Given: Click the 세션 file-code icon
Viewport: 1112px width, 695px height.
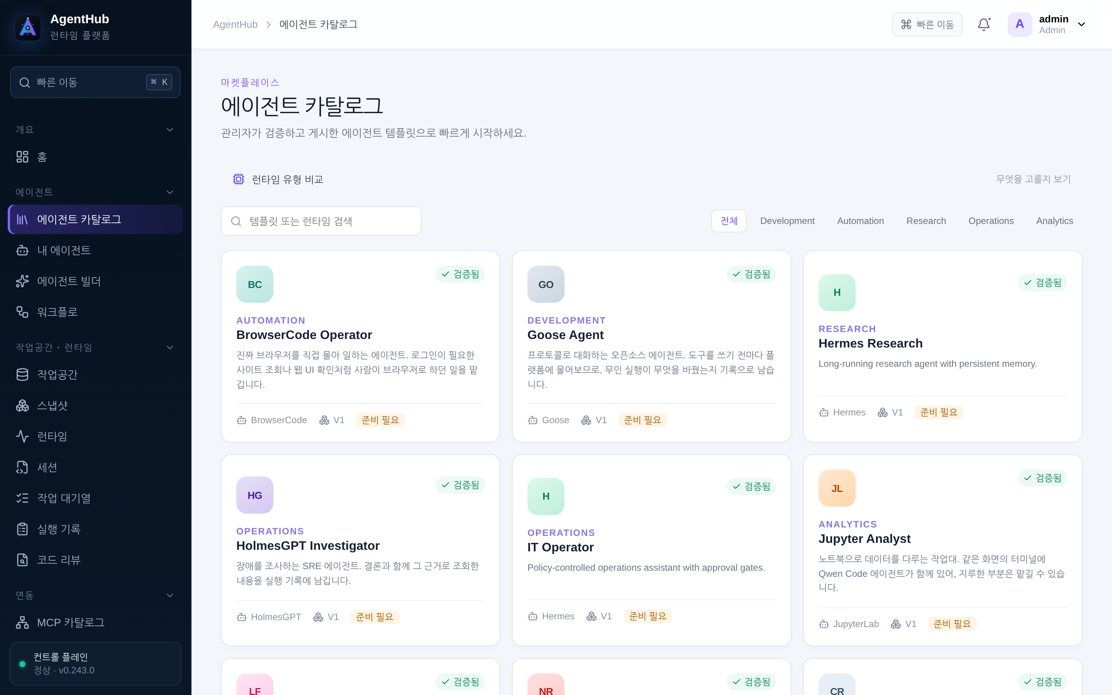Looking at the screenshot, I should point(22,467).
